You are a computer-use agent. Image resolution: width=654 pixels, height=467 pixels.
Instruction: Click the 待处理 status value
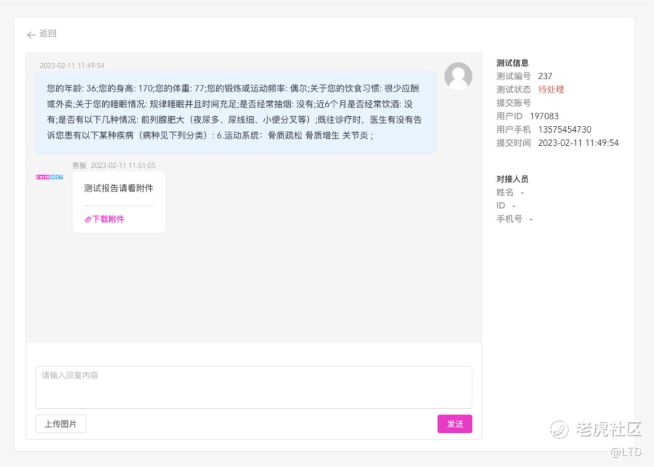click(551, 89)
